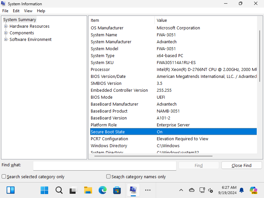Select the System Manufacturer row

point(174,42)
